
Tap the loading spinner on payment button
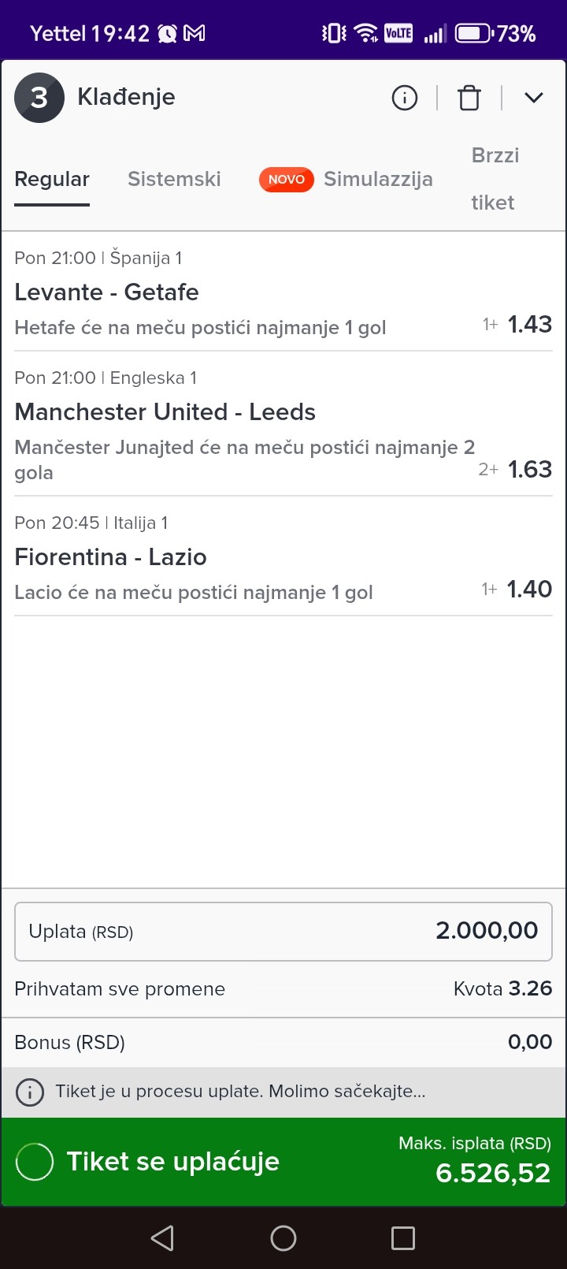(x=35, y=1162)
